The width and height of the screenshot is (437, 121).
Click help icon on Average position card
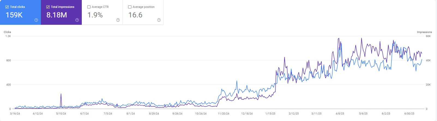click(x=159, y=20)
